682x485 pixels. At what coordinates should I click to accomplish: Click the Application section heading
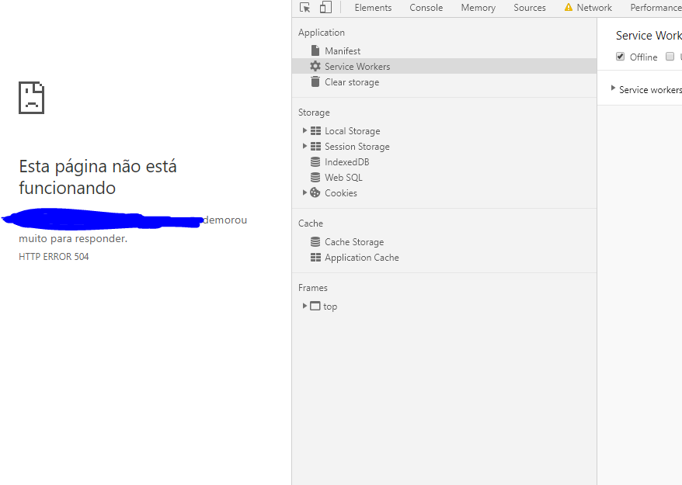coord(322,33)
